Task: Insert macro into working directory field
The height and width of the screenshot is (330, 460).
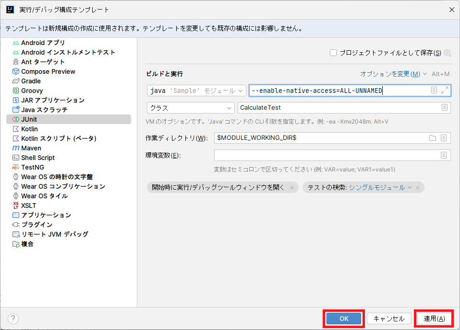Action: click(444, 138)
